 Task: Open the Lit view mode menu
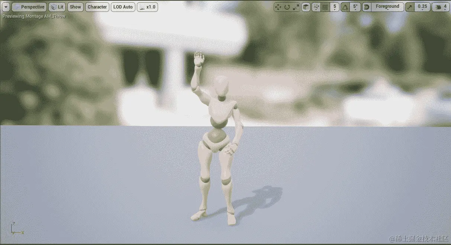[x=57, y=7]
